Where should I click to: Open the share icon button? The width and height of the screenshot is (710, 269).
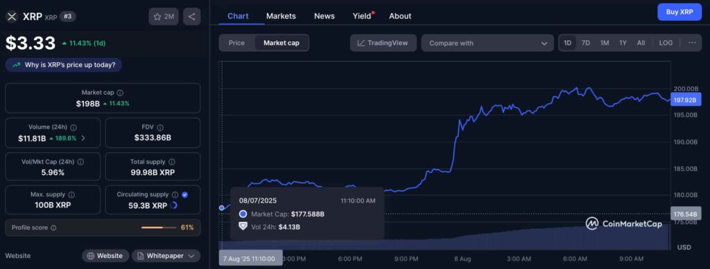click(x=191, y=17)
